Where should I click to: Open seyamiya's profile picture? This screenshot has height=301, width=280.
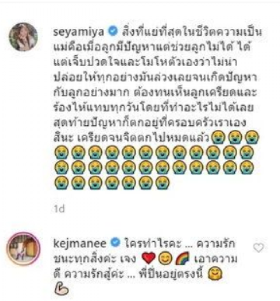tap(23, 37)
